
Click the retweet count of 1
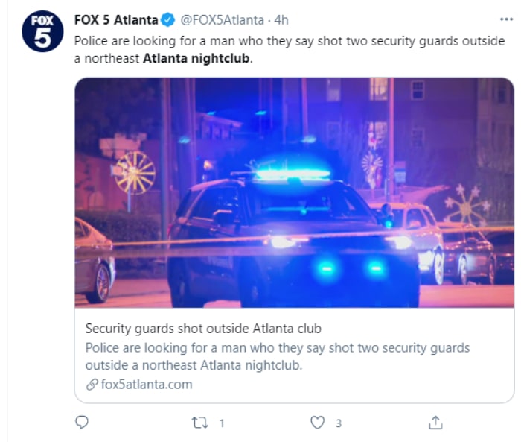222,423
